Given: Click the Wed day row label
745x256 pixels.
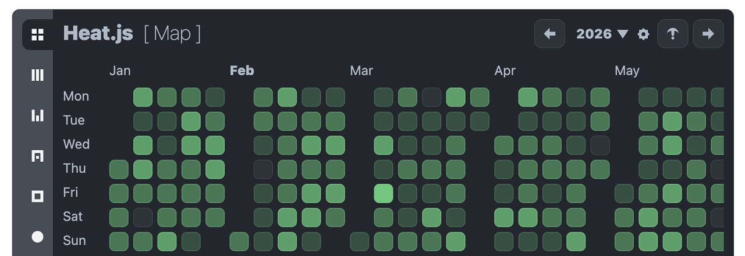Looking at the screenshot, I should pos(76,144).
